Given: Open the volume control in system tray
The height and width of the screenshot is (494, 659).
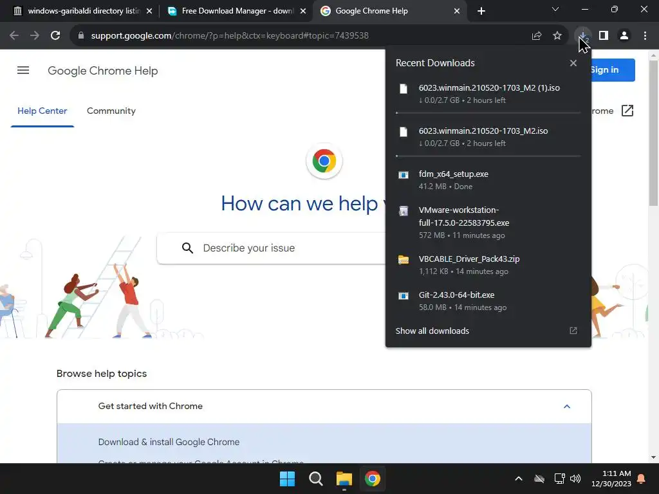Looking at the screenshot, I should (x=575, y=479).
